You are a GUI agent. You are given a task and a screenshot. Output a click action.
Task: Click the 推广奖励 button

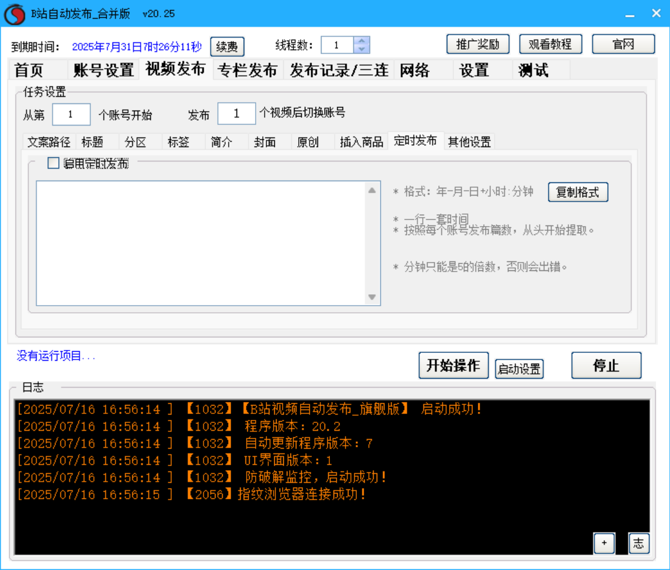(x=478, y=44)
